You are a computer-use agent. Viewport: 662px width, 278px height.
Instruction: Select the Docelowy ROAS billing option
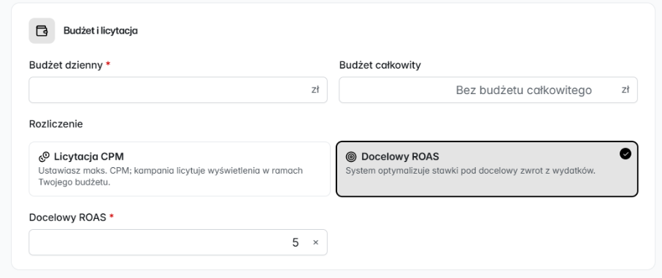(x=487, y=169)
